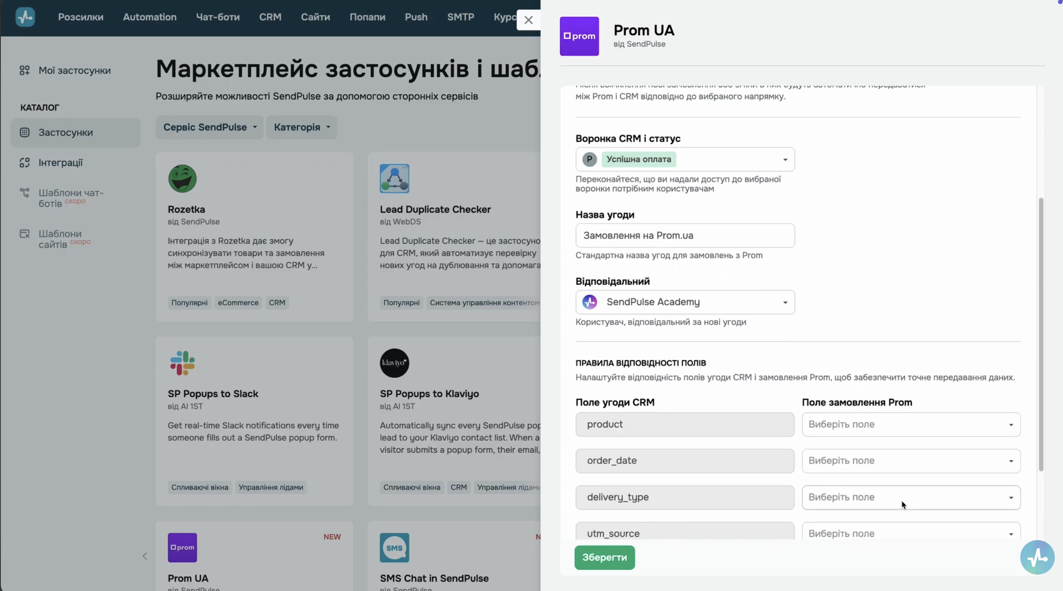The width and height of the screenshot is (1063, 591).
Task: Open the CRM menu
Action: click(270, 17)
